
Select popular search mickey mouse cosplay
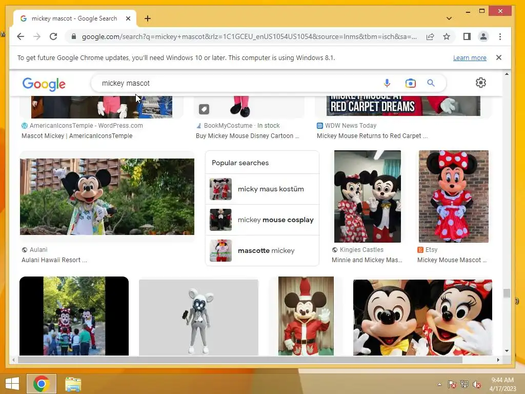pyautogui.click(x=262, y=220)
